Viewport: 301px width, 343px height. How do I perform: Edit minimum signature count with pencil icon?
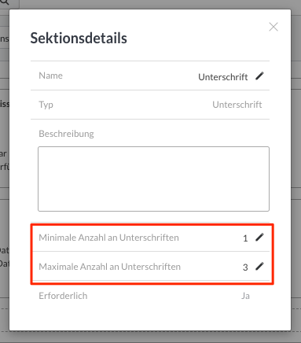[259, 238]
